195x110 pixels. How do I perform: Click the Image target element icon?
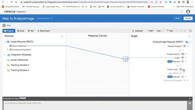click(183, 58)
